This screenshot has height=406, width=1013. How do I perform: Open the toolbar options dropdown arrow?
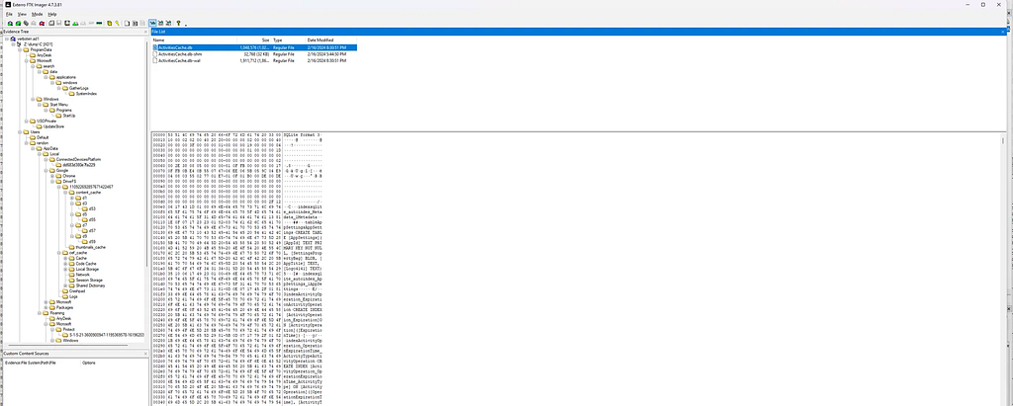pyautogui.click(x=185, y=25)
